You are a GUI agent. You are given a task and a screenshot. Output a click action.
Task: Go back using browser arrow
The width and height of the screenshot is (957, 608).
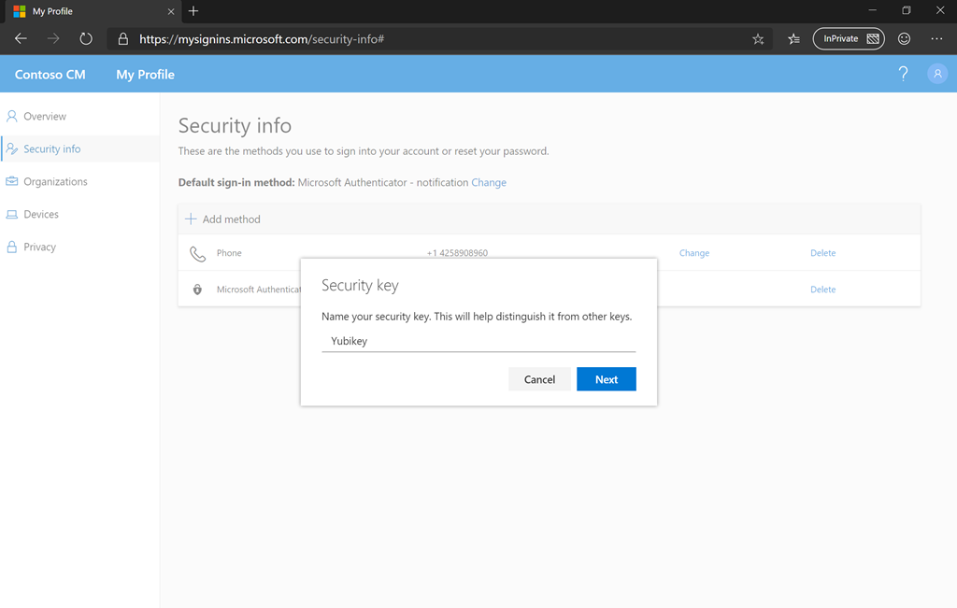21,39
